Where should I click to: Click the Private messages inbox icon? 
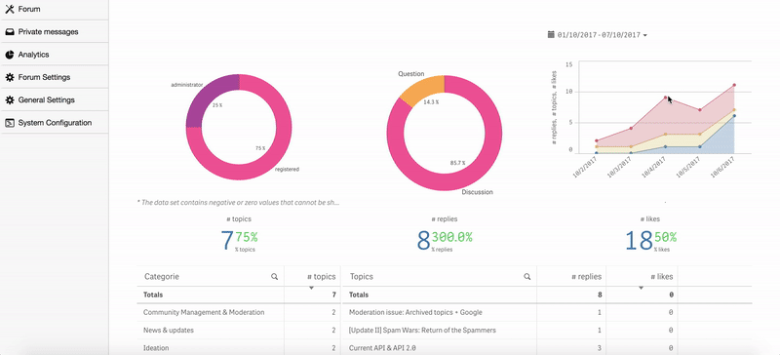coord(10,32)
